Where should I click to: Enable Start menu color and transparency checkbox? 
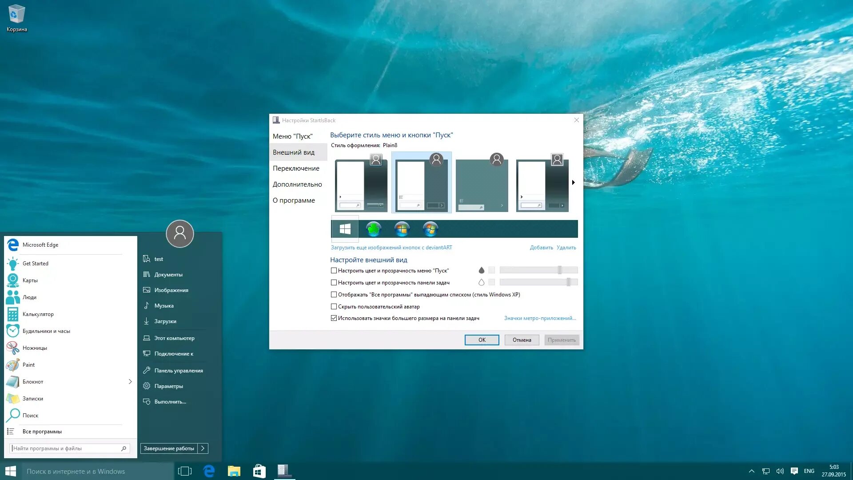tap(334, 271)
